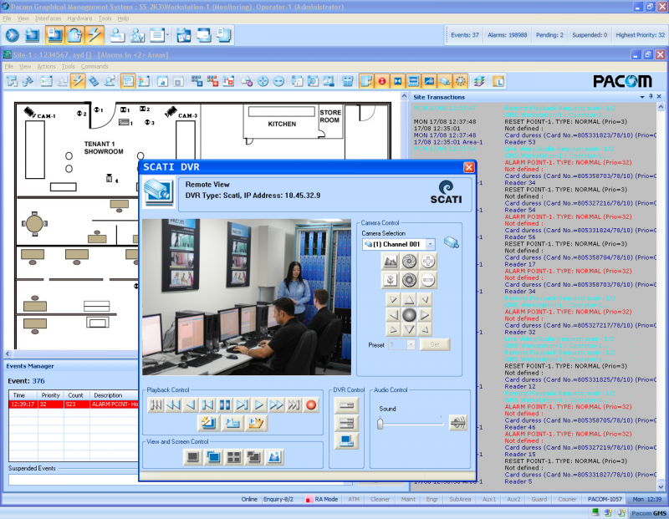
Task: Toggle the ATM mode in status bar
Action: 354,499
